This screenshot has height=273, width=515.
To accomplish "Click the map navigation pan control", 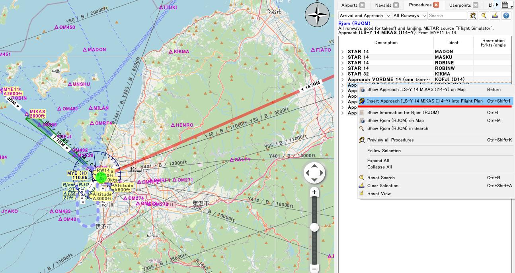I will (x=314, y=173).
